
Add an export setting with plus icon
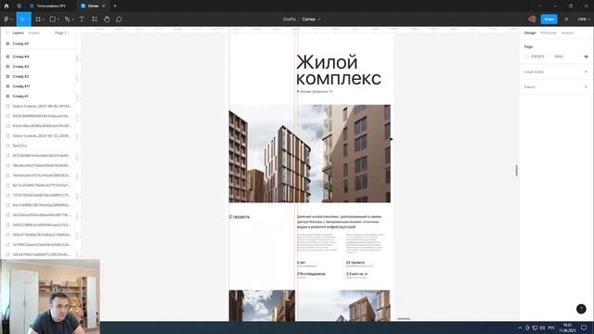[x=586, y=86]
